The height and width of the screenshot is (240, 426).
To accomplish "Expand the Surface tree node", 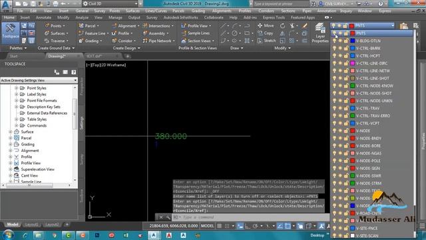I will 11,132.
